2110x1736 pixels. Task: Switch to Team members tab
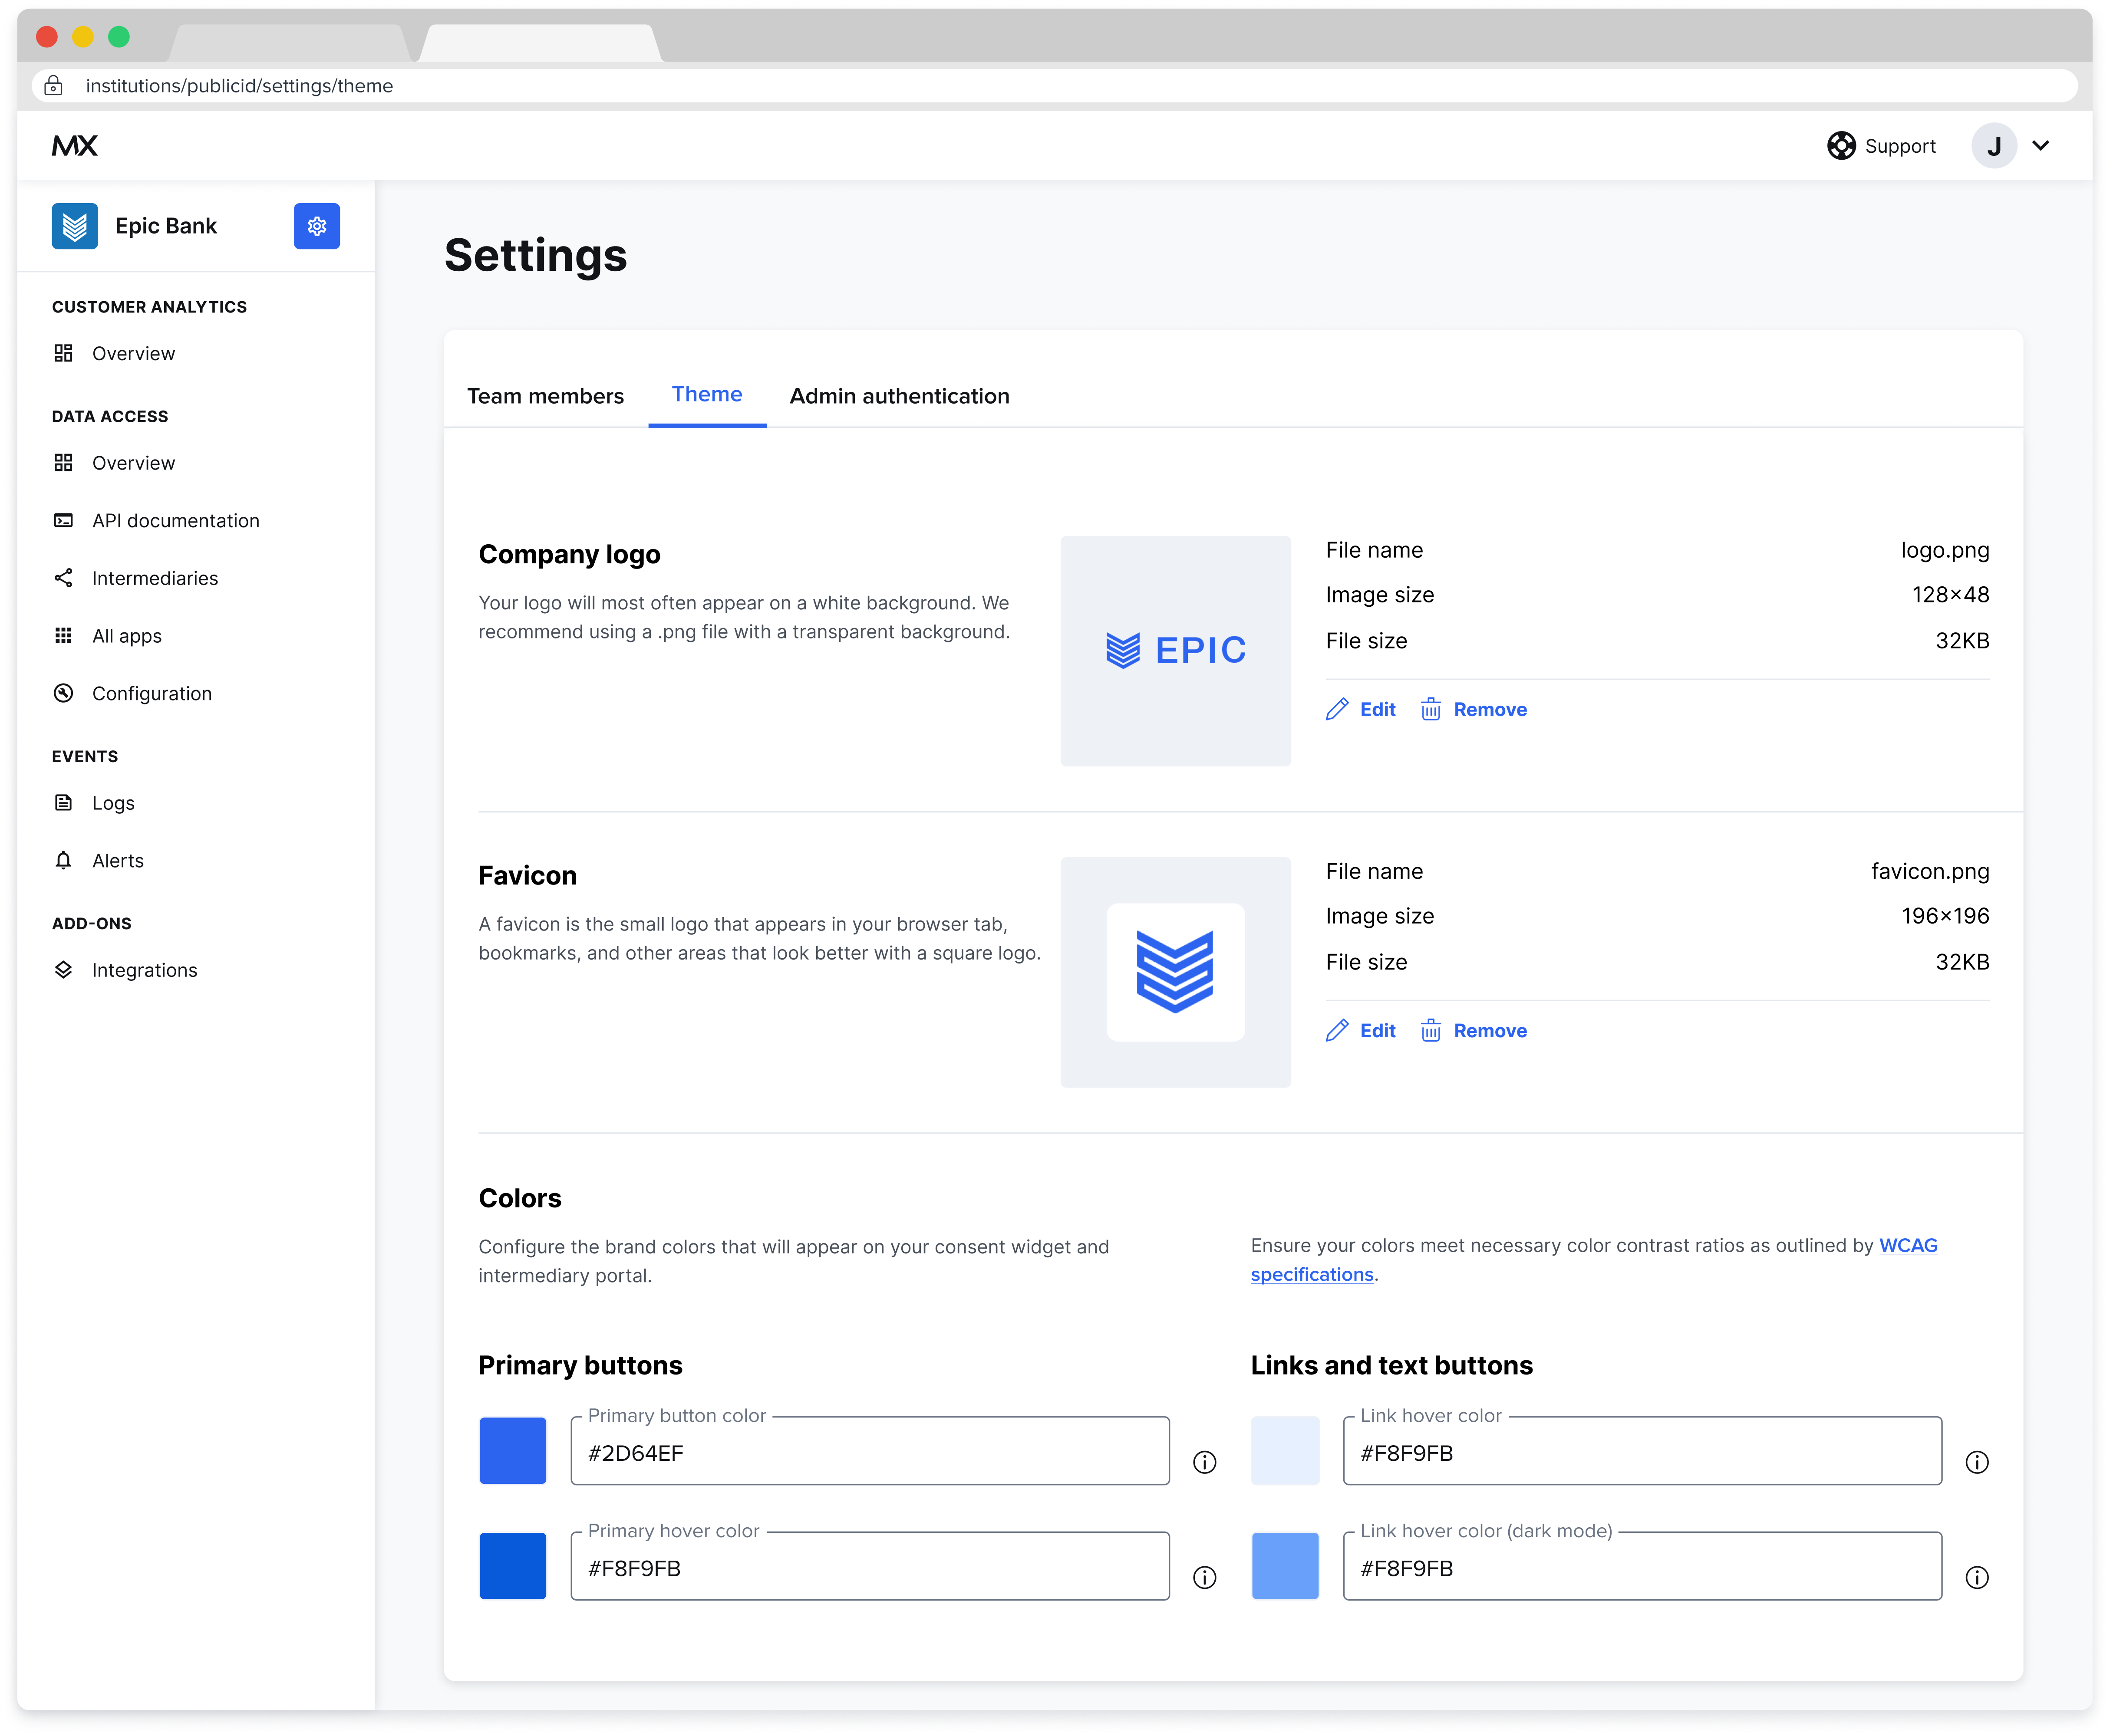[545, 396]
